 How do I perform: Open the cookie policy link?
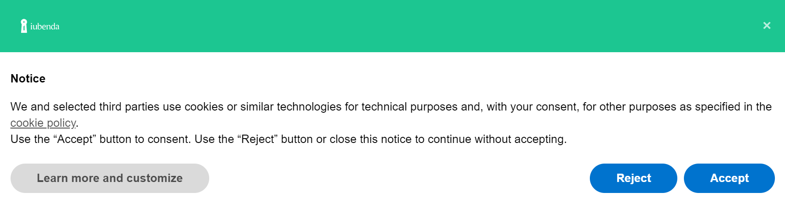coord(43,123)
